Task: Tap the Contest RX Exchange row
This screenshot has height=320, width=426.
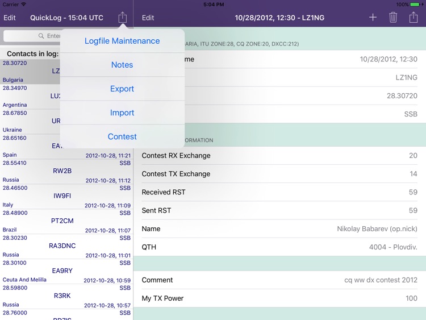Action: (279, 156)
